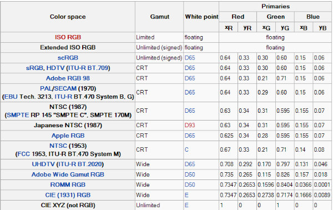Open the ISO RGB red link
Viewport: 333px width, 210px height.
click(x=68, y=37)
